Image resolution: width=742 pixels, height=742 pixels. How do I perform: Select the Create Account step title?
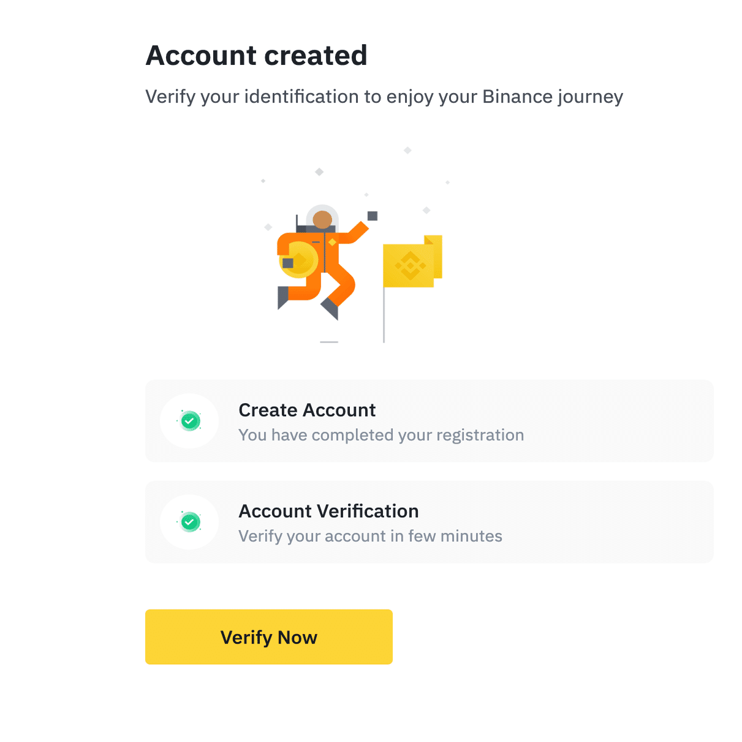(x=307, y=410)
